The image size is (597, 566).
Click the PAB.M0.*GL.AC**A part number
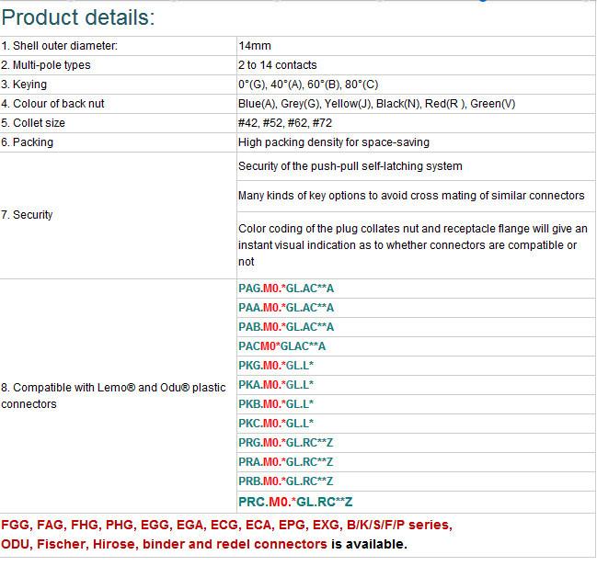286,327
